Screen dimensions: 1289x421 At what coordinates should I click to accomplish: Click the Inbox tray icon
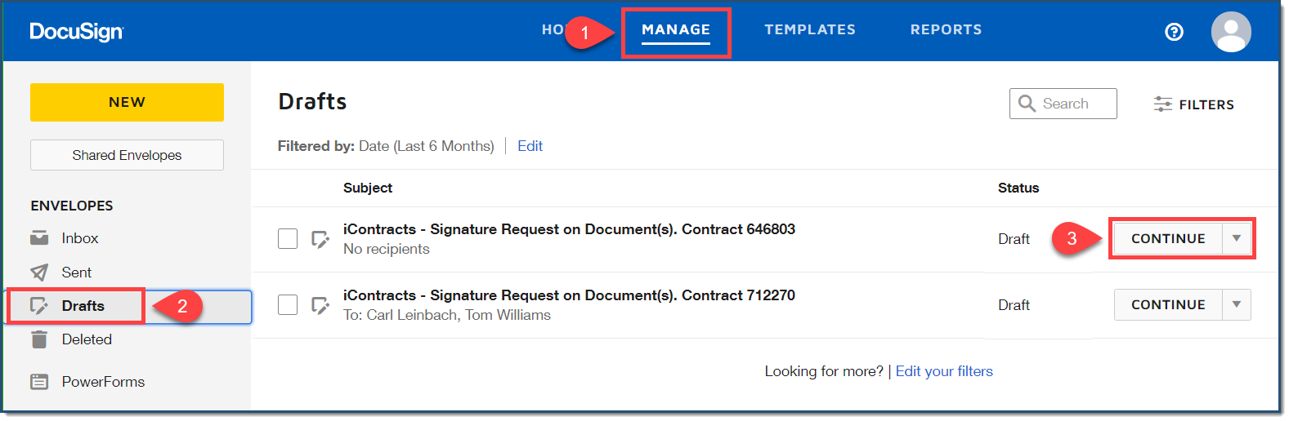(39, 238)
